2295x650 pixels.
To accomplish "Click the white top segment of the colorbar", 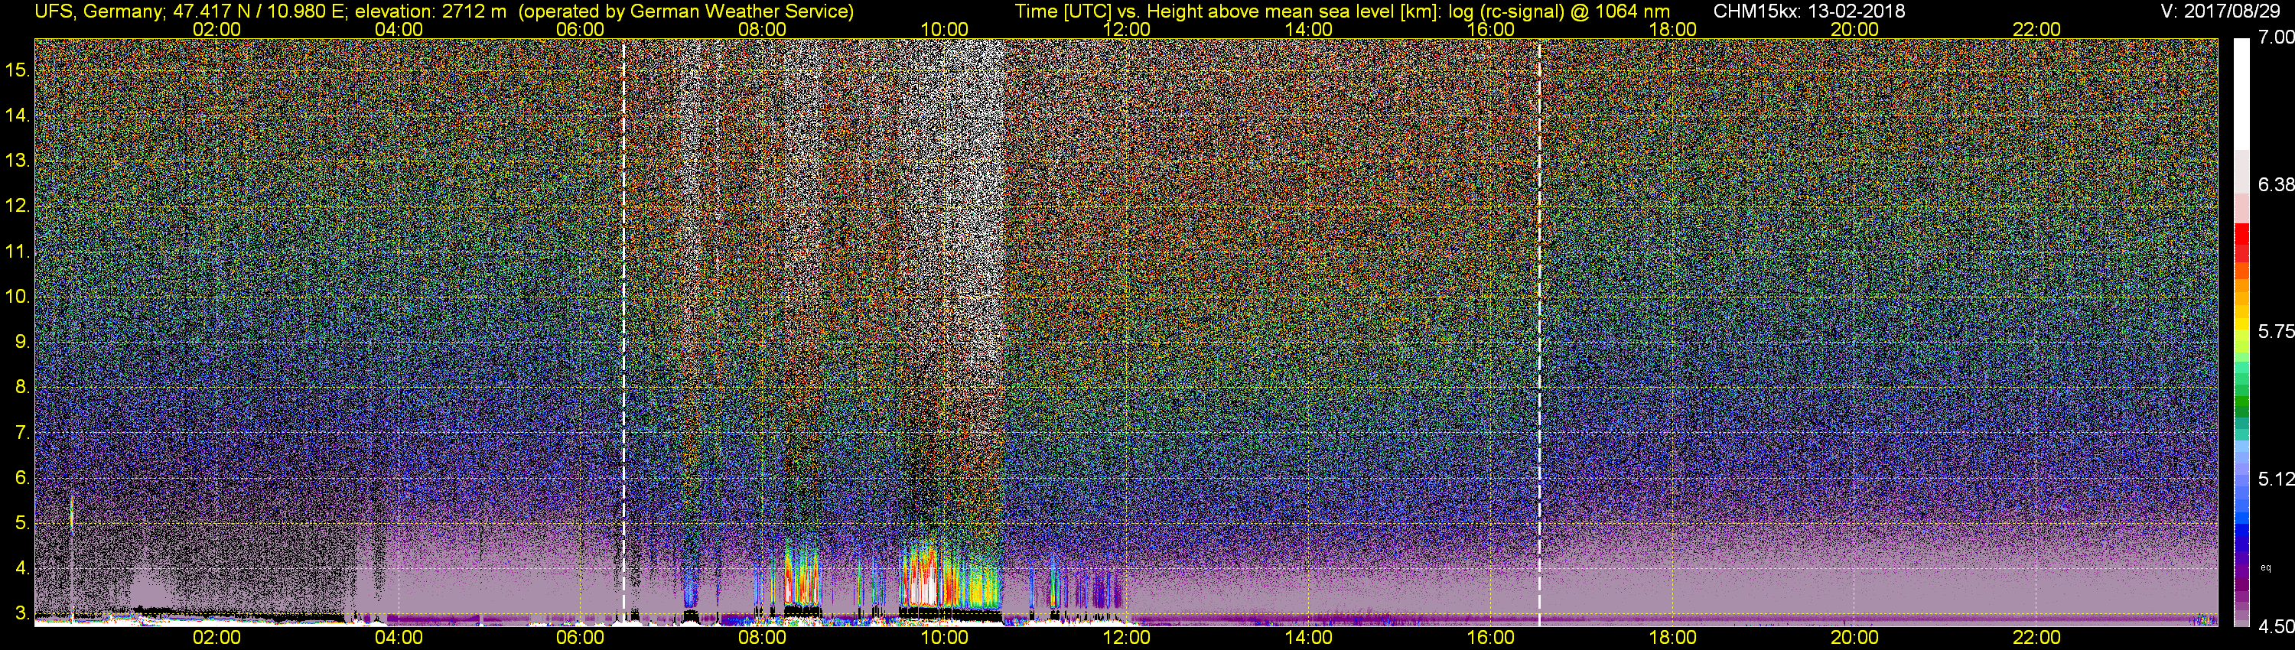I will pos(2241,93).
